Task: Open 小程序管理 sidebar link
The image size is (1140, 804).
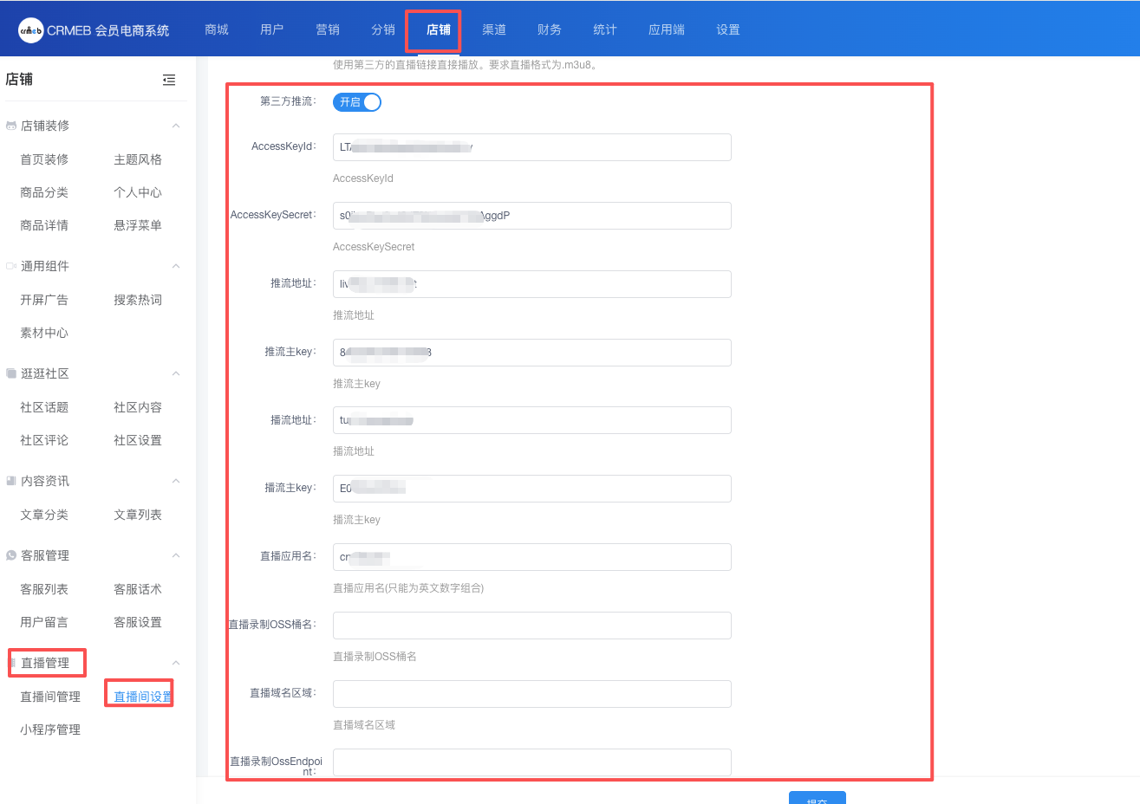Action: point(50,729)
